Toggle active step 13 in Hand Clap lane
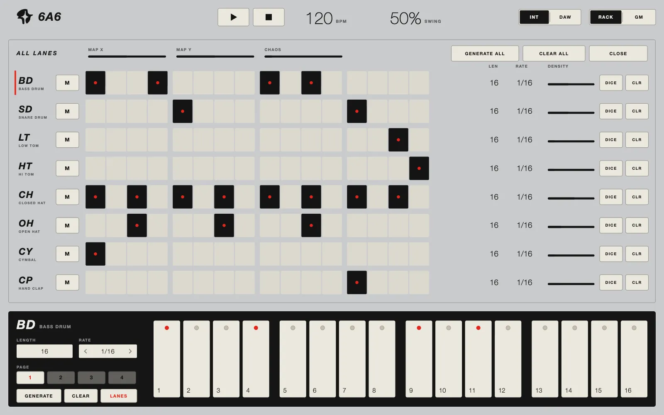Image resolution: width=664 pixels, height=415 pixels. click(x=357, y=282)
